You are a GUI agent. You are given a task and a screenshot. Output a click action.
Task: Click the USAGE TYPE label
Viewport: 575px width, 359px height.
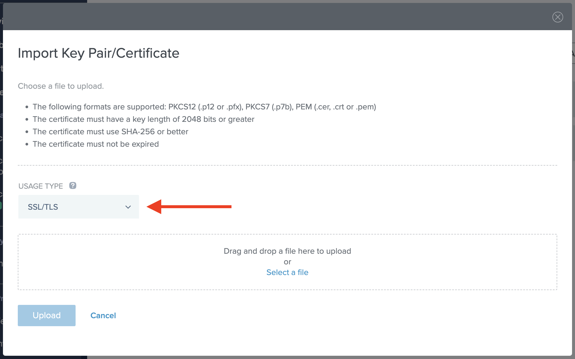(x=41, y=186)
